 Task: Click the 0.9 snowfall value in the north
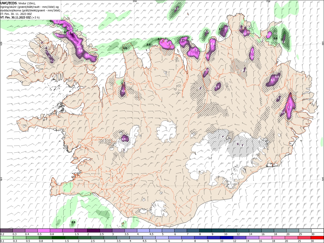point(212,44)
